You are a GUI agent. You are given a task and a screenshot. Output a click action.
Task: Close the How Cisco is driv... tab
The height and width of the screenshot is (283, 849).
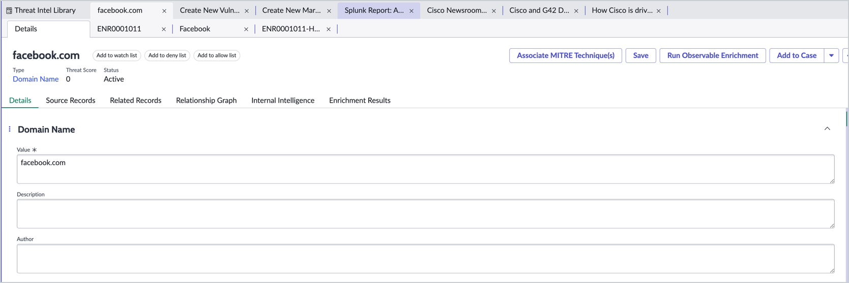[659, 11]
